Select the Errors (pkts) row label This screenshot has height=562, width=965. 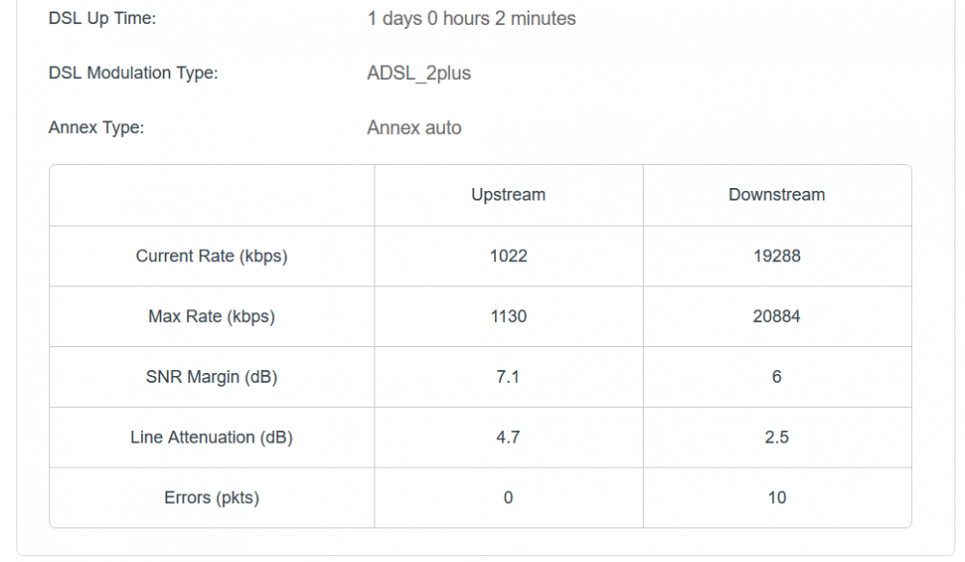click(x=211, y=498)
